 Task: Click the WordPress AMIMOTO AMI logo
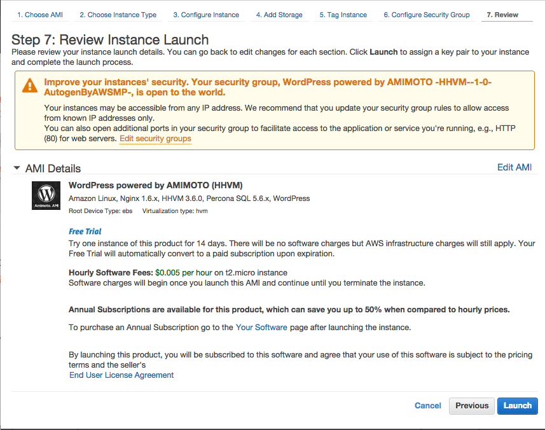click(x=46, y=195)
